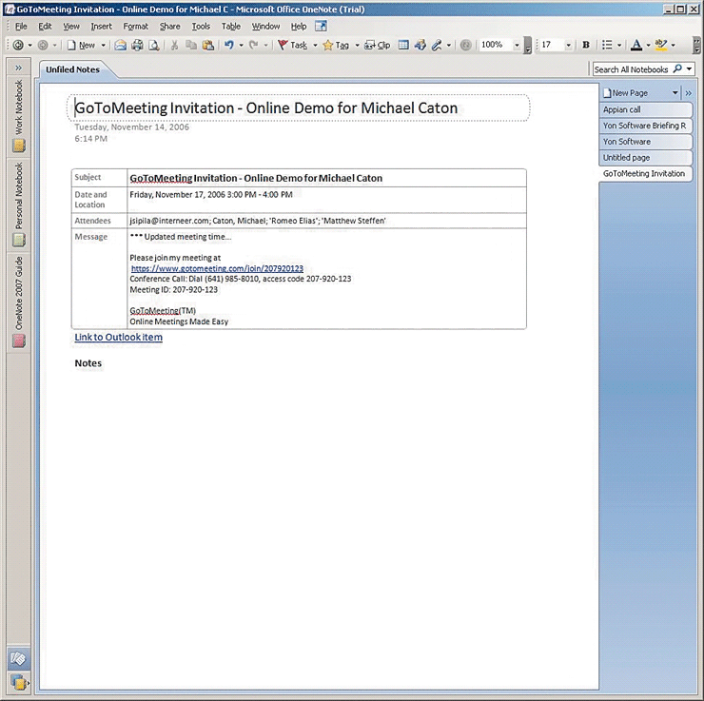The width and height of the screenshot is (704, 701).
Task: Select the Unfiled Notes section tab
Action: 72,69
